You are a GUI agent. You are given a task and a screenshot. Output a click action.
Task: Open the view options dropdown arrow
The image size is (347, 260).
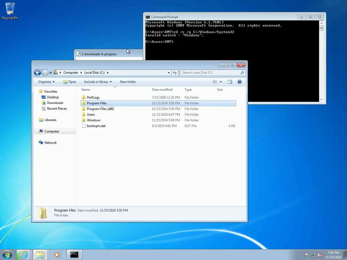click(x=221, y=82)
